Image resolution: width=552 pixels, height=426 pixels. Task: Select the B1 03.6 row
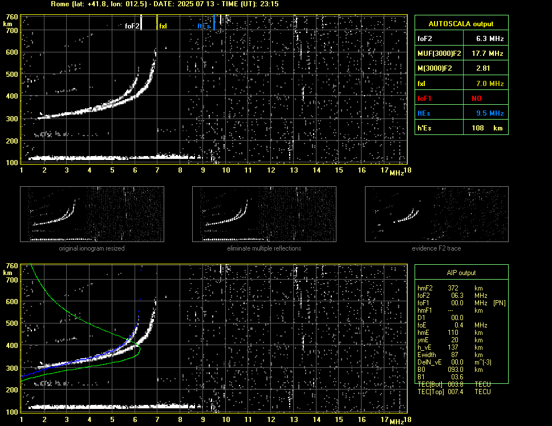coord(440,377)
